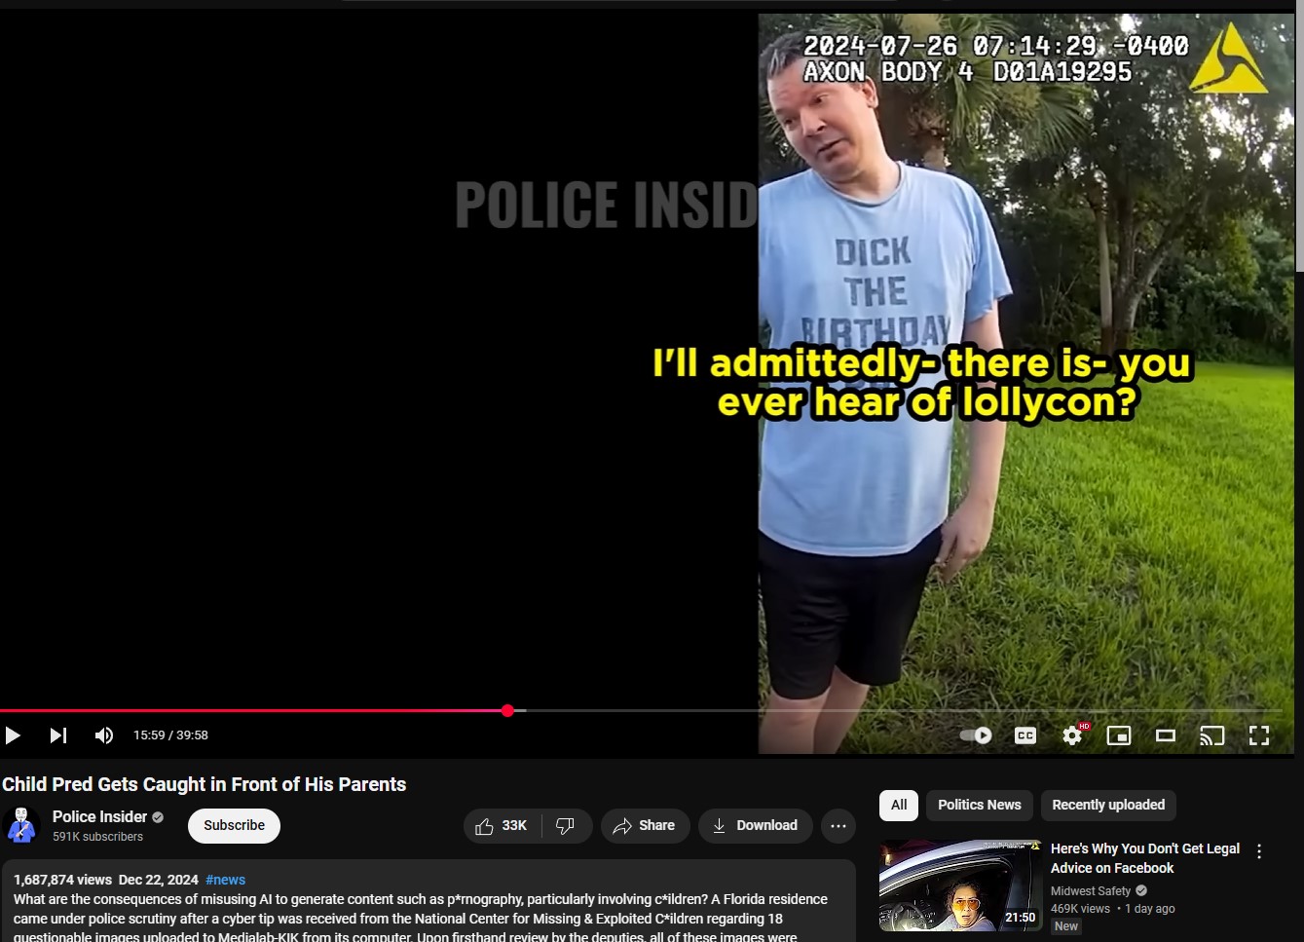
Task: Open Midwest Safety channel name
Action: click(1091, 890)
